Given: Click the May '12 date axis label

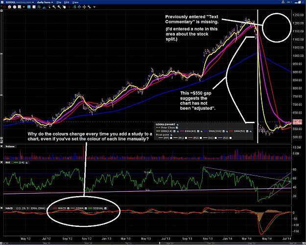Looking at the screenshot, I should click(25, 239).
